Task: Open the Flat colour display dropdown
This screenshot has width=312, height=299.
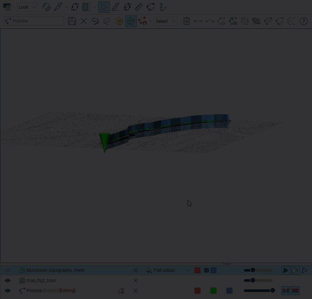Action: pyautogui.click(x=168, y=270)
